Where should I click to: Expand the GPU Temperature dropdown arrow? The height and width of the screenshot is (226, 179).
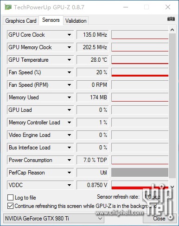(69, 60)
